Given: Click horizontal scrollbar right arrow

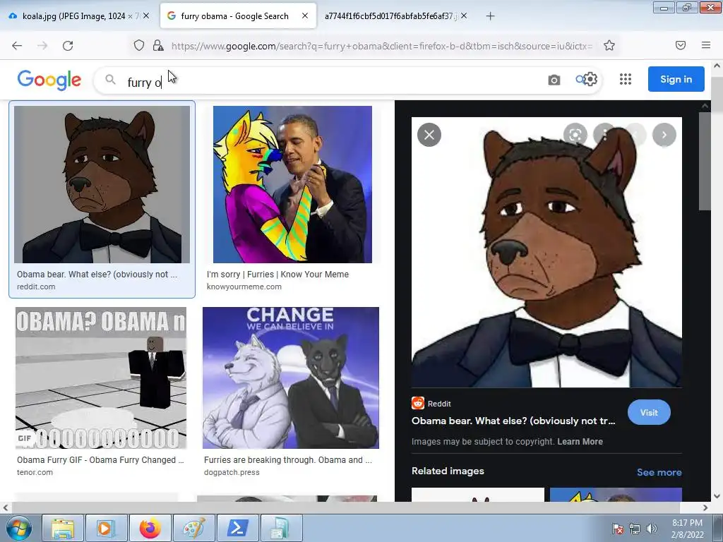Looking at the screenshot, I should (x=705, y=507).
